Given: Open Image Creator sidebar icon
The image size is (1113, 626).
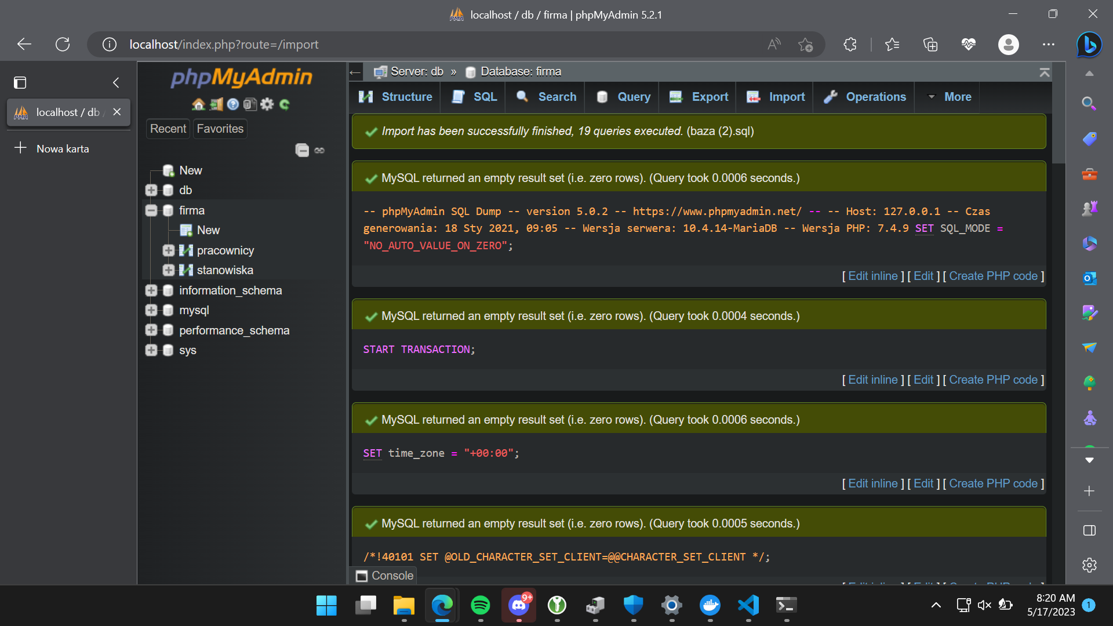Looking at the screenshot, I should (x=1089, y=313).
